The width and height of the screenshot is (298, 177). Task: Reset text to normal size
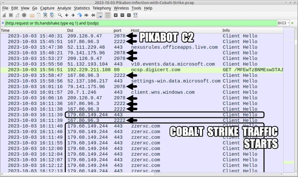129,15
